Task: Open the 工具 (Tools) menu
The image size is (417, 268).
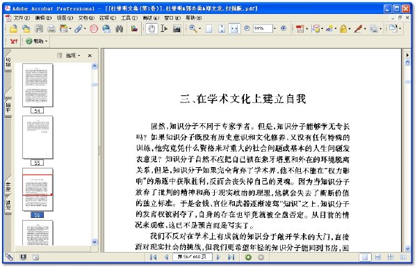Action: click(x=129, y=18)
